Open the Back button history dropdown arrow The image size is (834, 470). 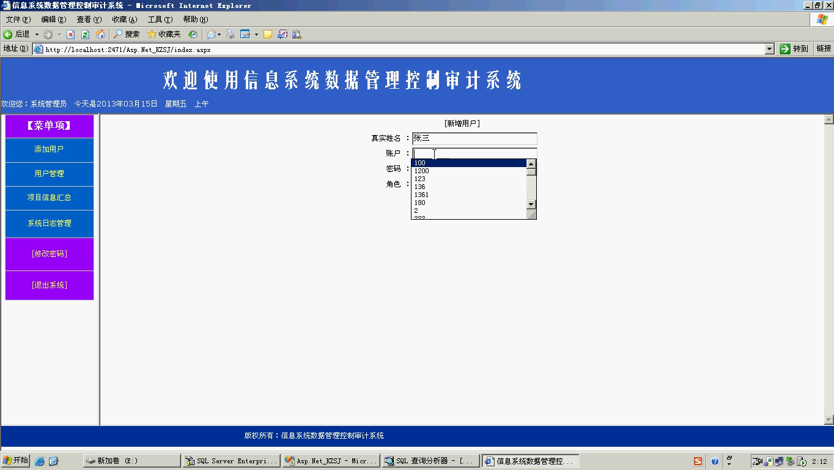point(37,34)
